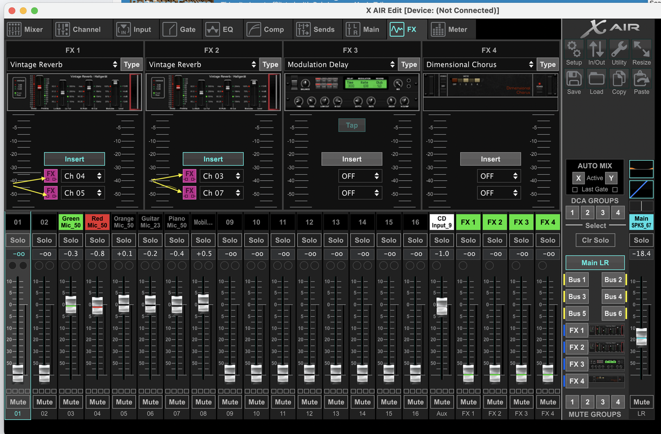The height and width of the screenshot is (434, 661).
Task: Open the FX 4 Dimensional Chorus dropdown
Action: tap(480, 65)
